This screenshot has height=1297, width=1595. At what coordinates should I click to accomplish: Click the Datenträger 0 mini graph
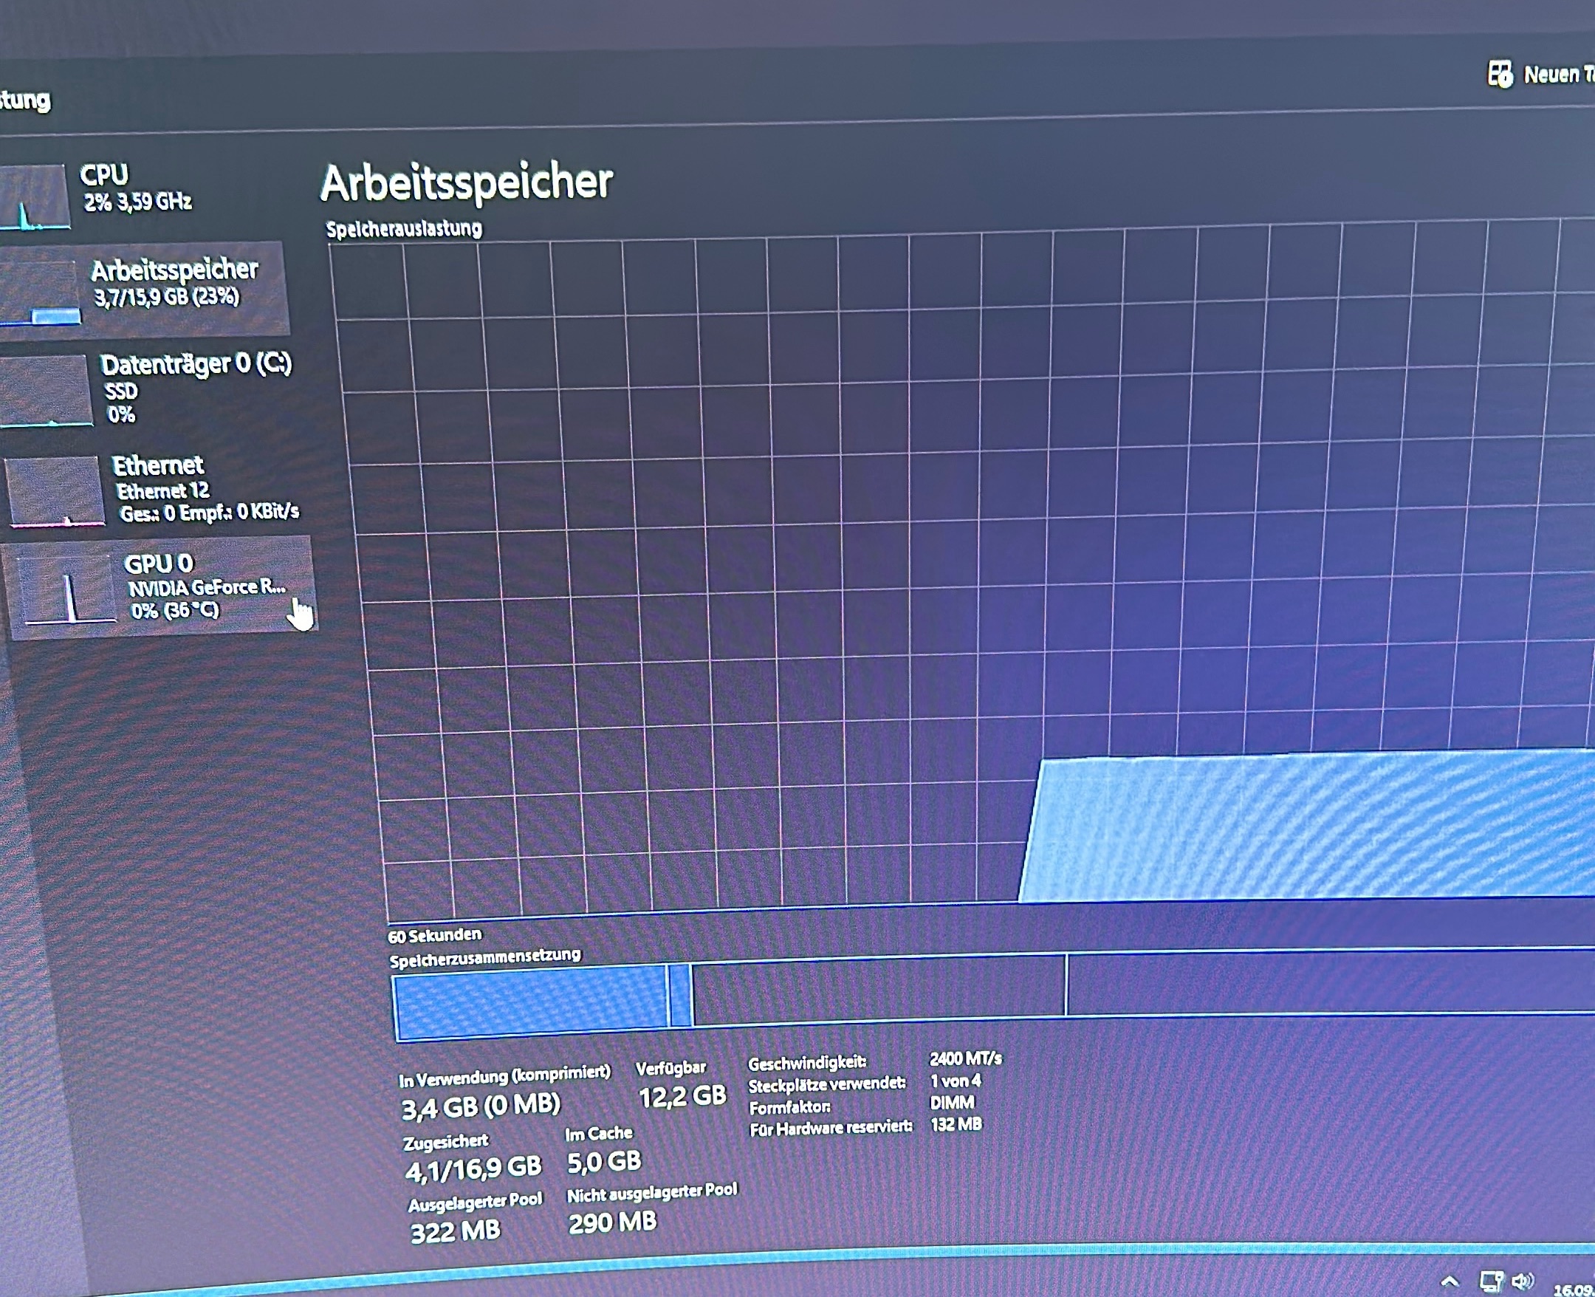pyautogui.click(x=47, y=391)
